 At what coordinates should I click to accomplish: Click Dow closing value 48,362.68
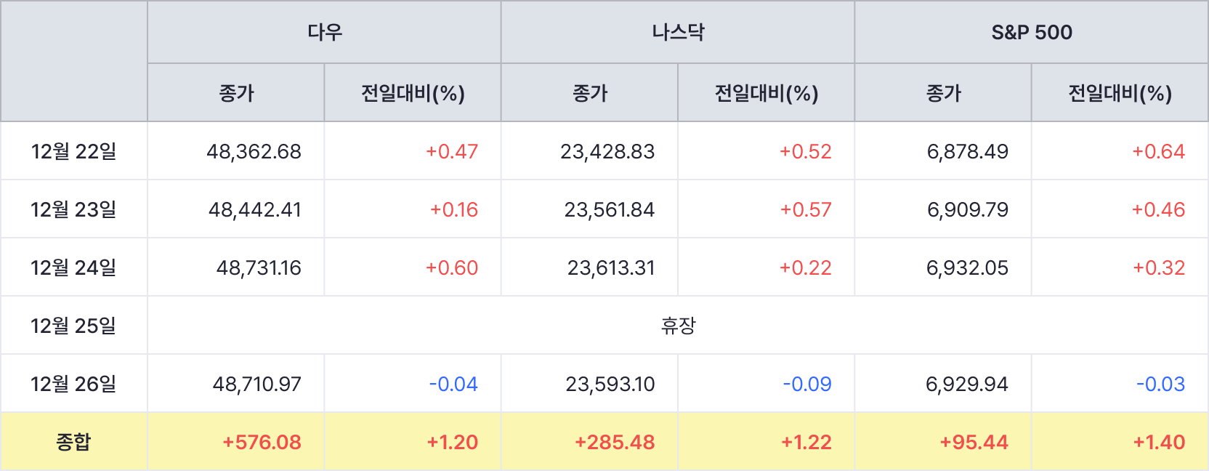[254, 151]
